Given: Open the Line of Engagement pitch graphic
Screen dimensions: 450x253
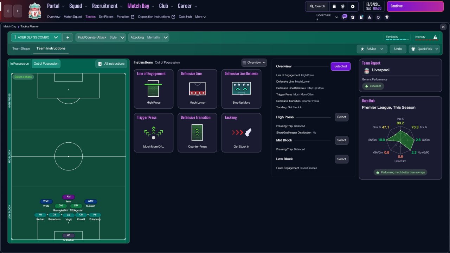Looking at the screenshot, I should click(x=153, y=88).
